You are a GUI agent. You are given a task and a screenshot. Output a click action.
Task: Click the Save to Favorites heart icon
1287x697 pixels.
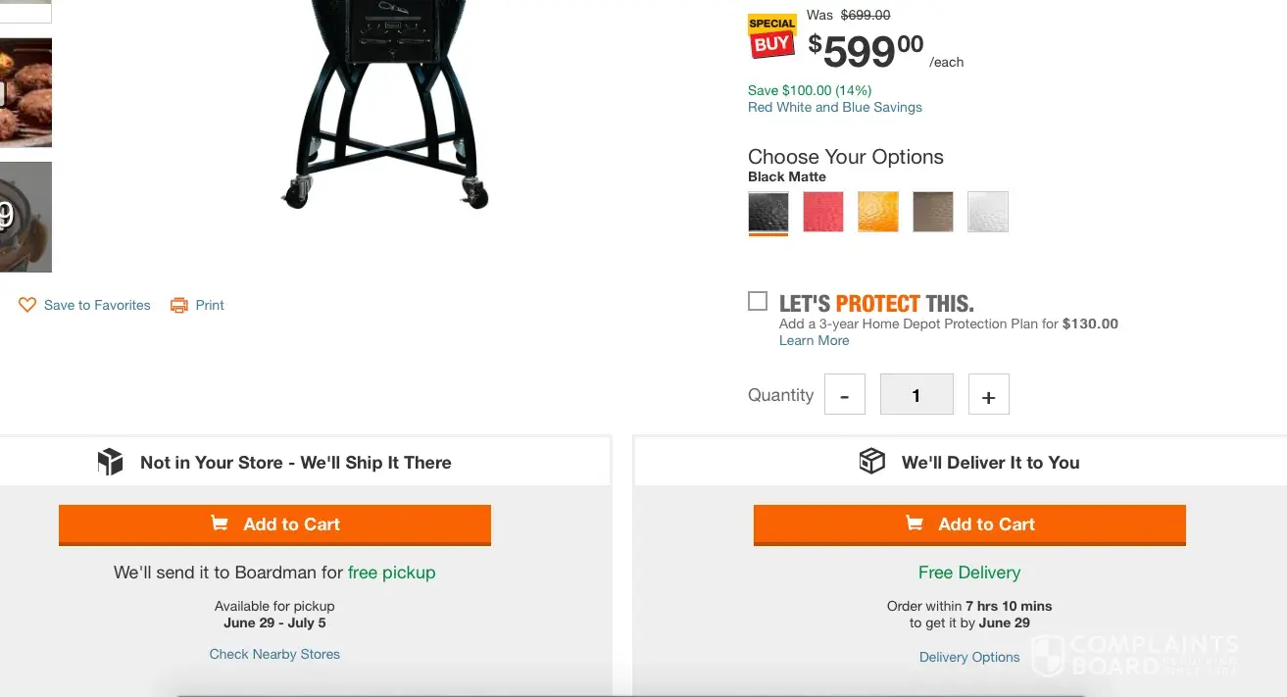27,305
